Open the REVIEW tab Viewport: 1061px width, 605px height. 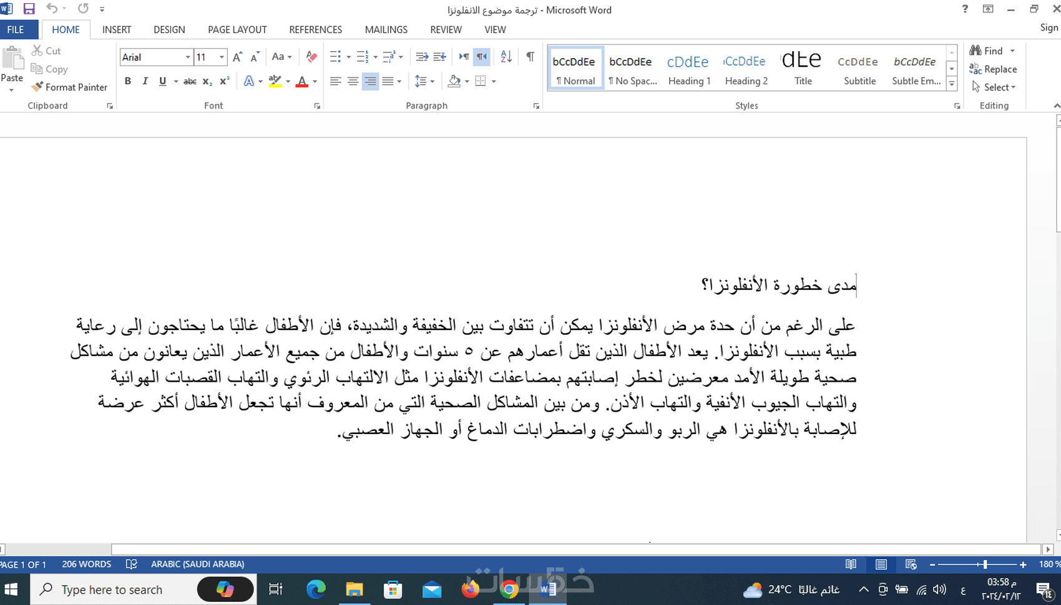(446, 29)
